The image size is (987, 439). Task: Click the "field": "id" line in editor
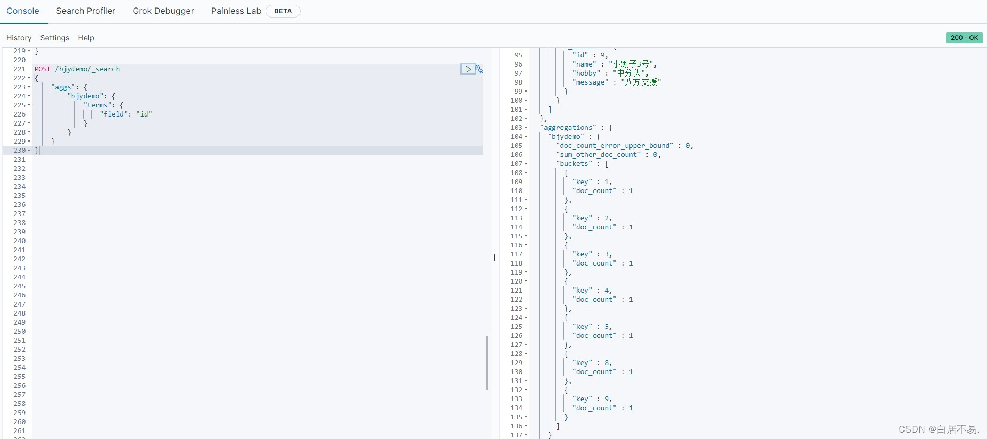coord(126,114)
